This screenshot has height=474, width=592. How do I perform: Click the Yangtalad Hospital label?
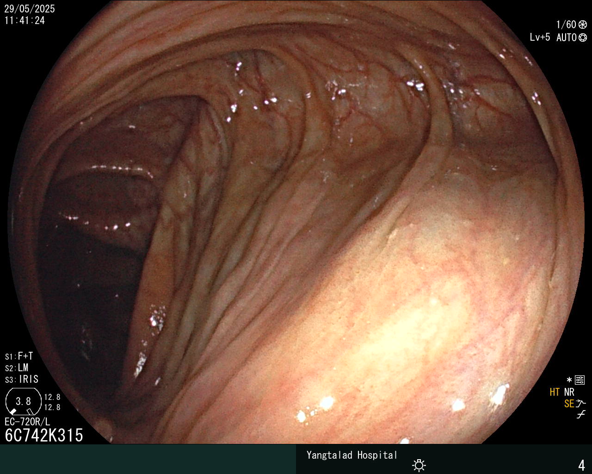[352, 455]
